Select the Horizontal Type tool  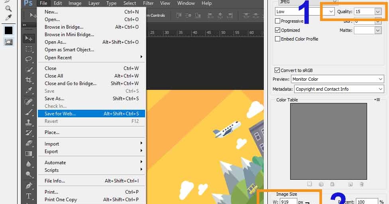pyautogui.click(x=29, y=196)
